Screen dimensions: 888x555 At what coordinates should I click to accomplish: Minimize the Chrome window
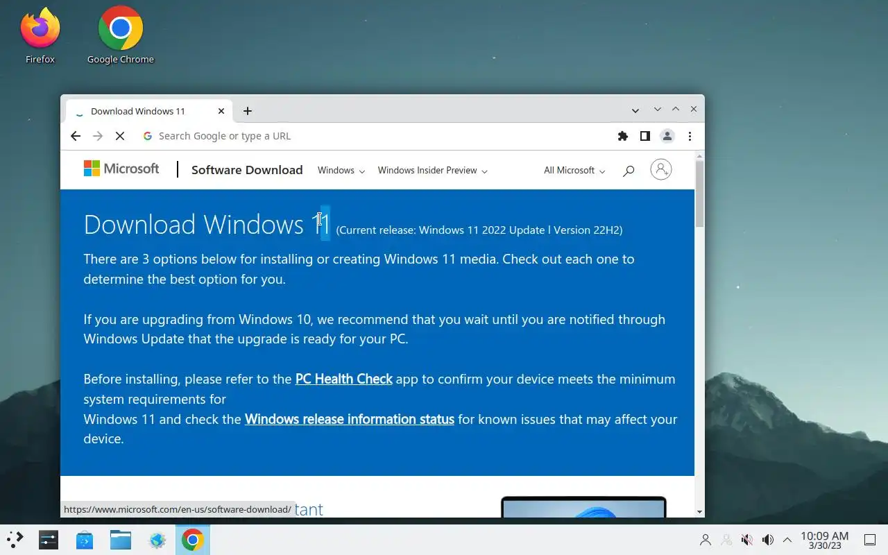658,110
